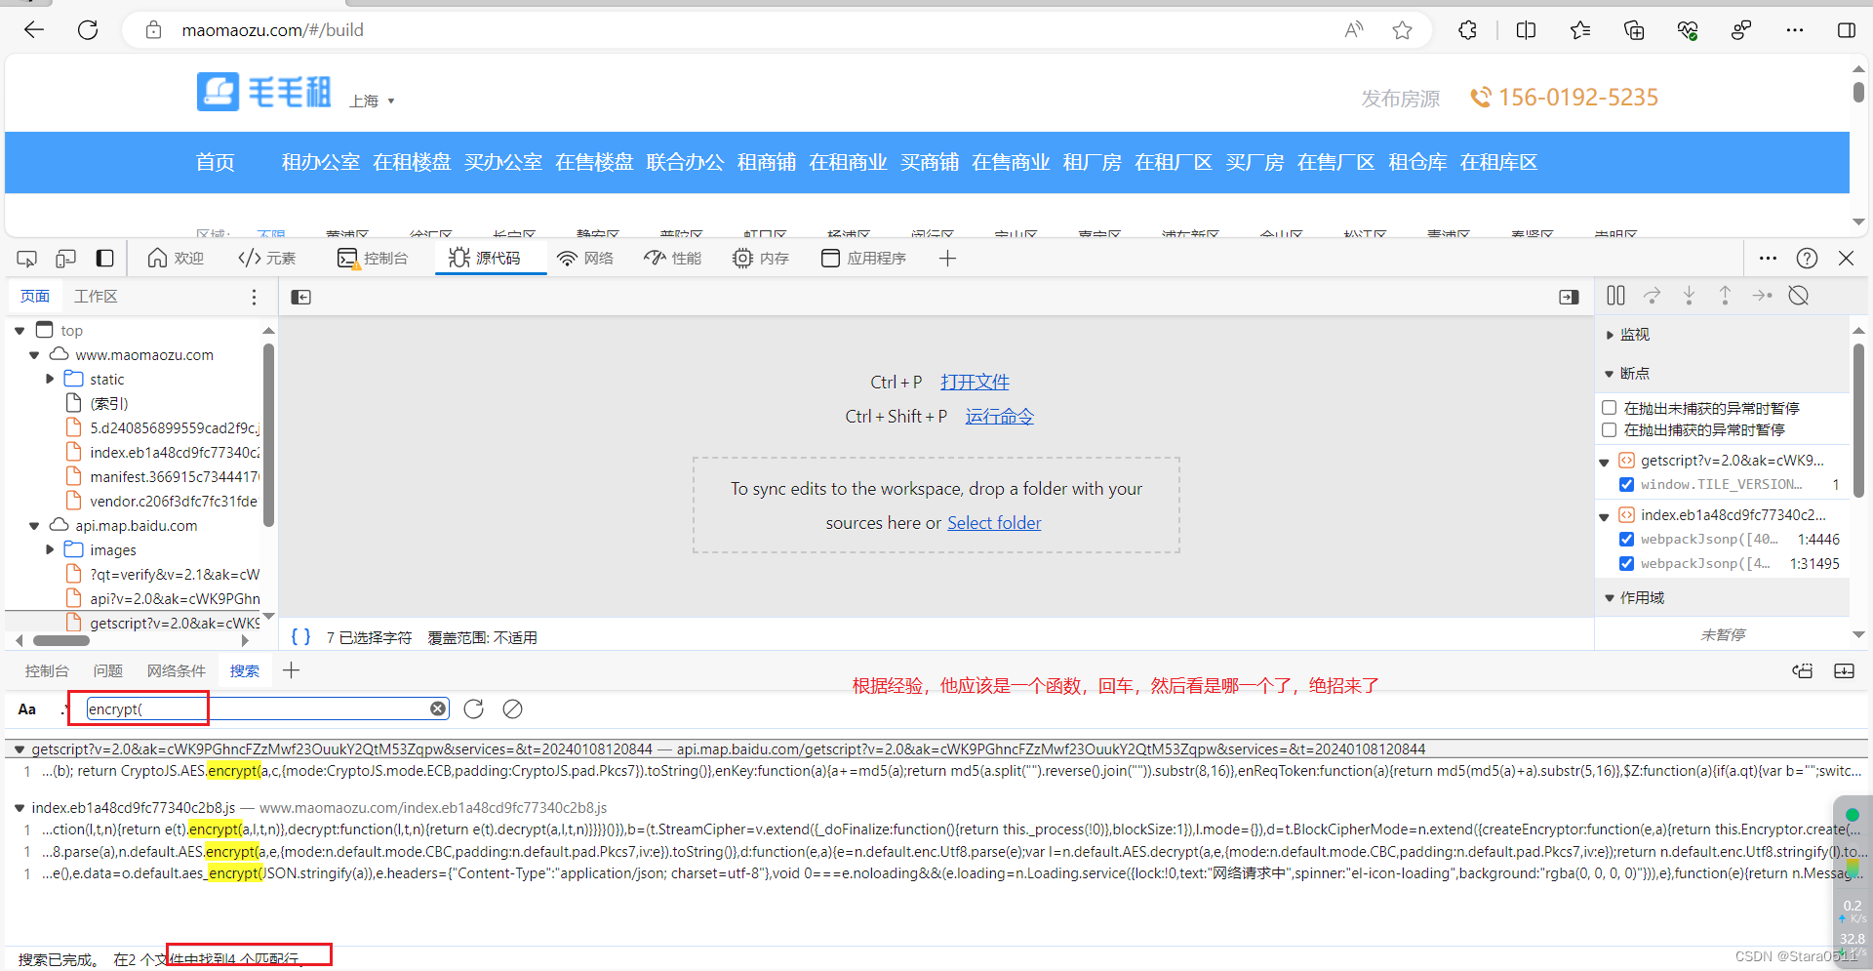The width and height of the screenshot is (1873, 971).
Task: Refresh the search results icon
Action: point(473,709)
